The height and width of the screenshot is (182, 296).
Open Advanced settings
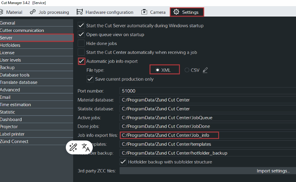tap(37, 90)
